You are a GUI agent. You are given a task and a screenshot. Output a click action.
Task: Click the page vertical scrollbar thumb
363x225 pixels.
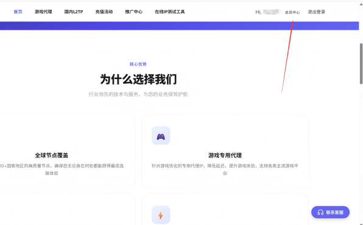361,64
